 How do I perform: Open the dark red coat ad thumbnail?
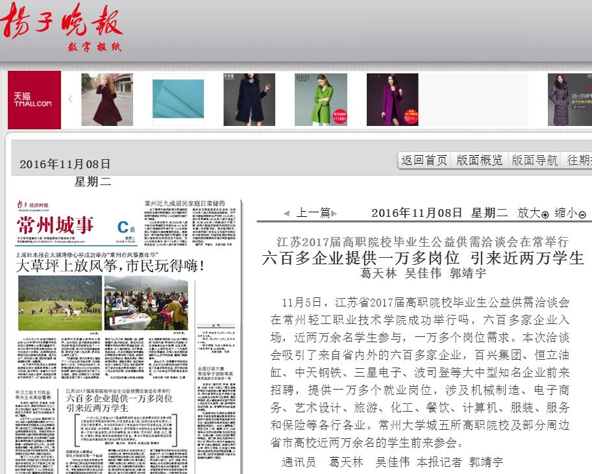point(106,99)
